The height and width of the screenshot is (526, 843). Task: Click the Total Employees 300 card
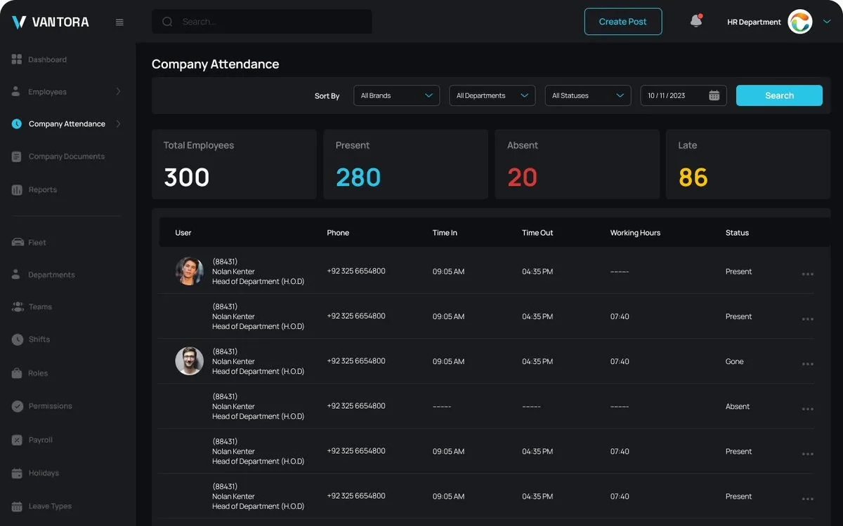point(234,164)
